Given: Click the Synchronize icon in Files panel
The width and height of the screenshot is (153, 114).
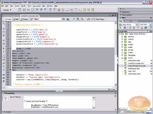Looking at the screenshot, I should click(146, 28).
